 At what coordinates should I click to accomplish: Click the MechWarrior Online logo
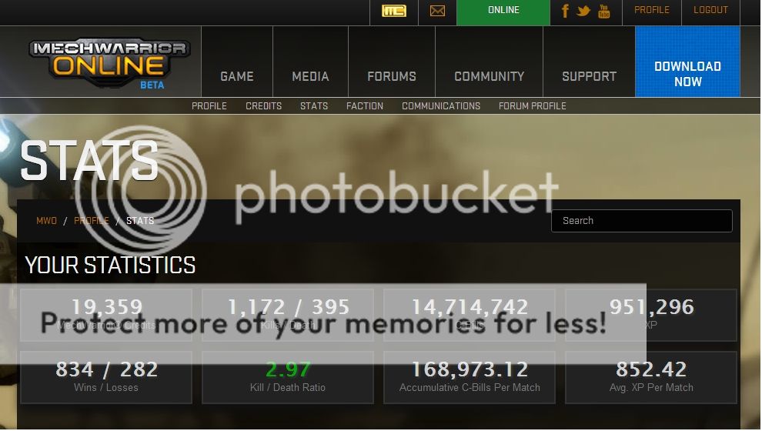click(110, 63)
